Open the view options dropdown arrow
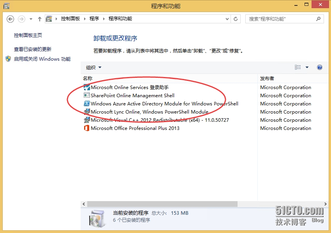Image resolution: width=331 pixels, height=233 pixels. pos(307,67)
